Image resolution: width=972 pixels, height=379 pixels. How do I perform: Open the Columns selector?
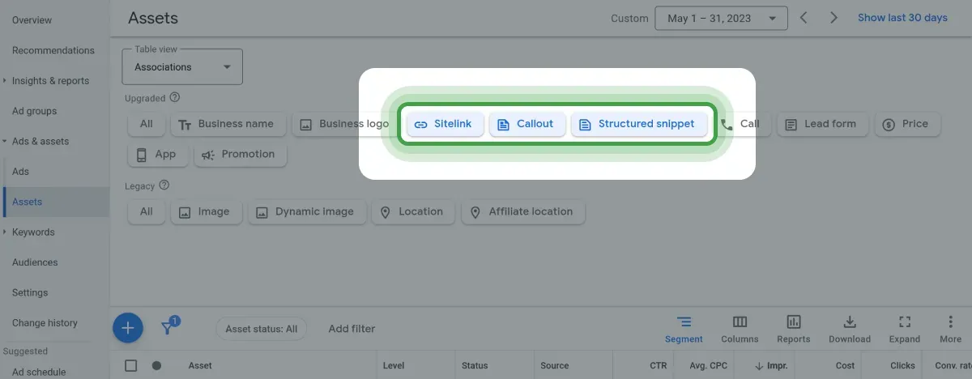740,329
